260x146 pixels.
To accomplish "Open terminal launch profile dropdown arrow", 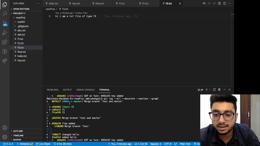I will [x=210, y=90].
